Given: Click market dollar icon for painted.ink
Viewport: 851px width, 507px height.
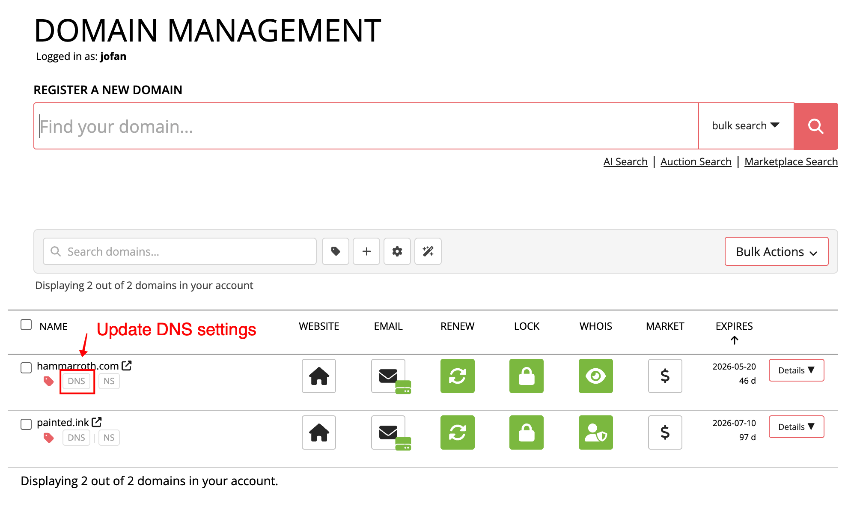Looking at the screenshot, I should point(665,432).
